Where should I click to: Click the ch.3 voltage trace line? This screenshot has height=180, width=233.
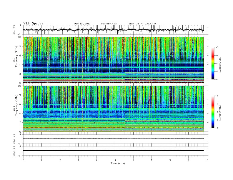tap(113, 139)
